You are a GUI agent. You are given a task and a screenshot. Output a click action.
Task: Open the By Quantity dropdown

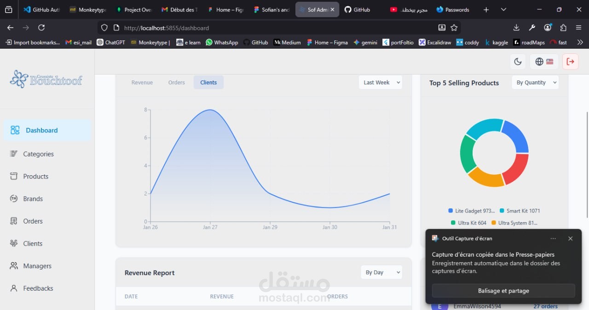pyautogui.click(x=535, y=82)
